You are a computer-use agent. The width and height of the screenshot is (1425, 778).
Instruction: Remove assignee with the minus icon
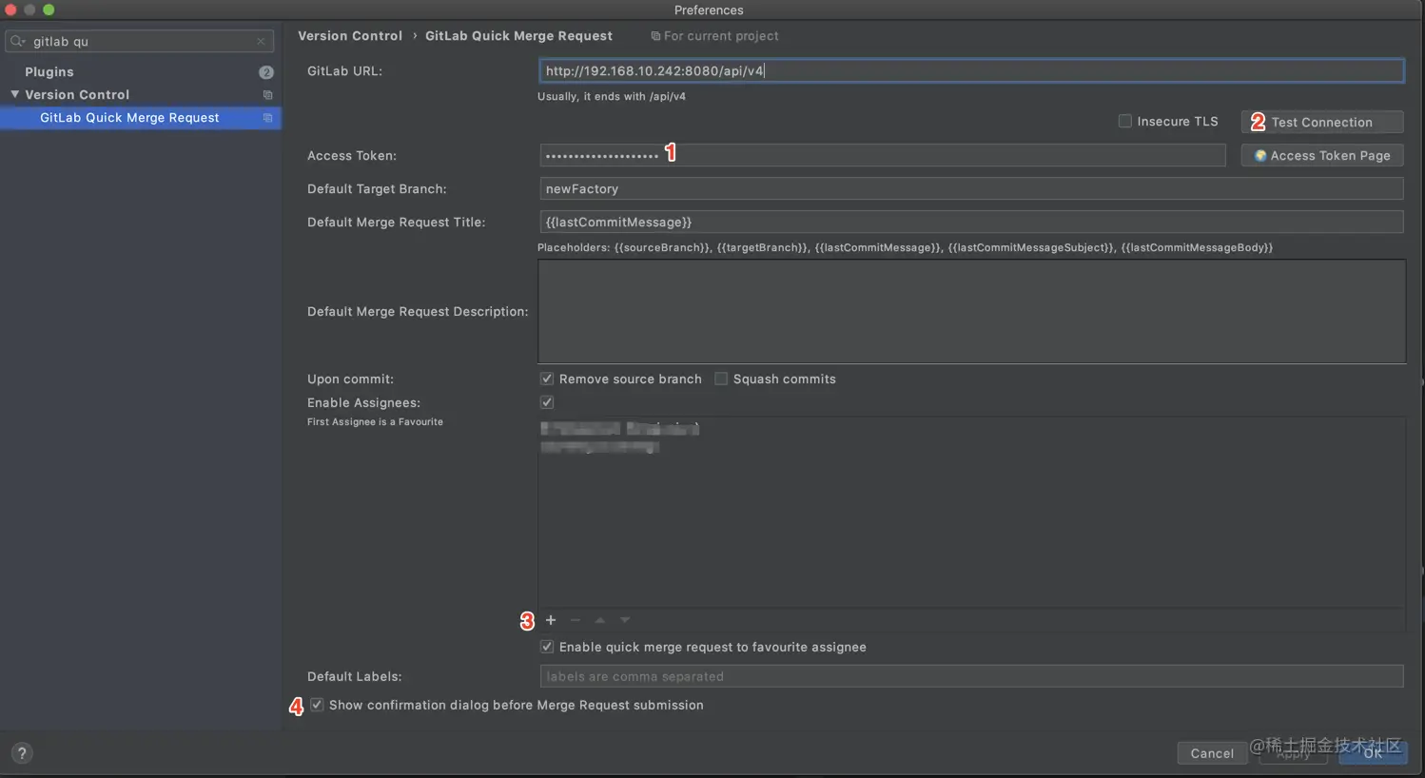pyautogui.click(x=576, y=620)
